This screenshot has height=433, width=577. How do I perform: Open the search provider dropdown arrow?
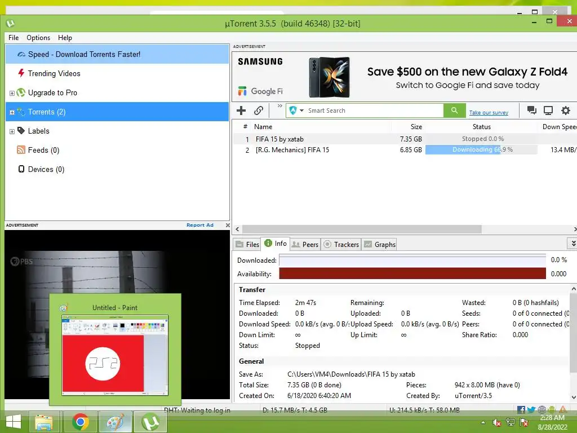point(302,111)
